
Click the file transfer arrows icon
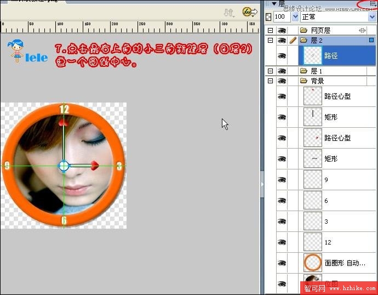[x=230, y=12]
